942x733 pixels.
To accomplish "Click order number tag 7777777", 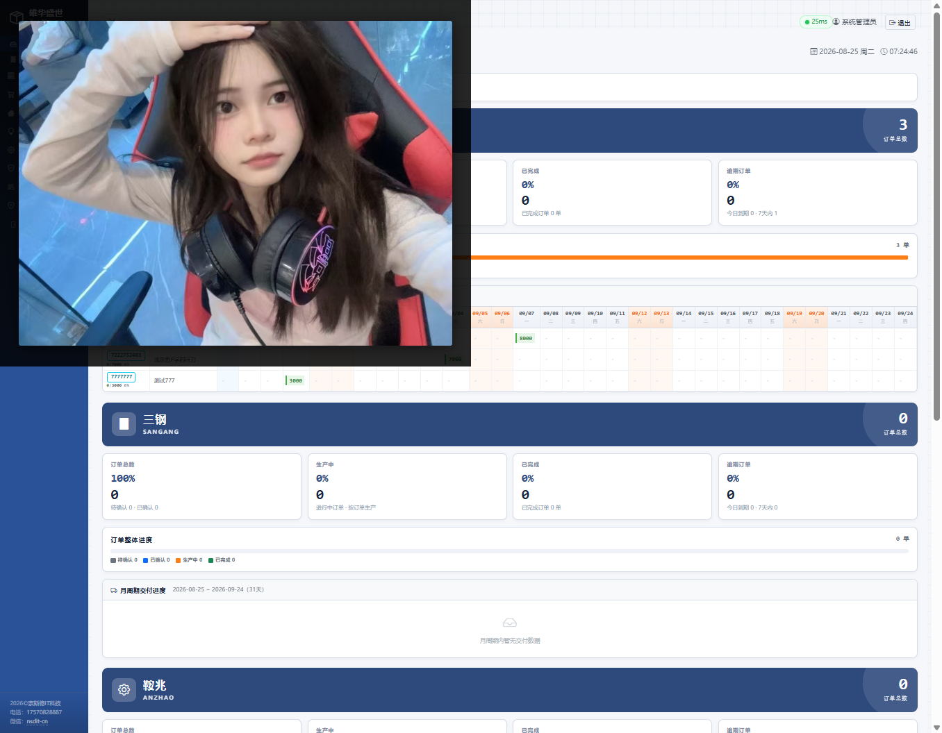I will tap(121, 377).
